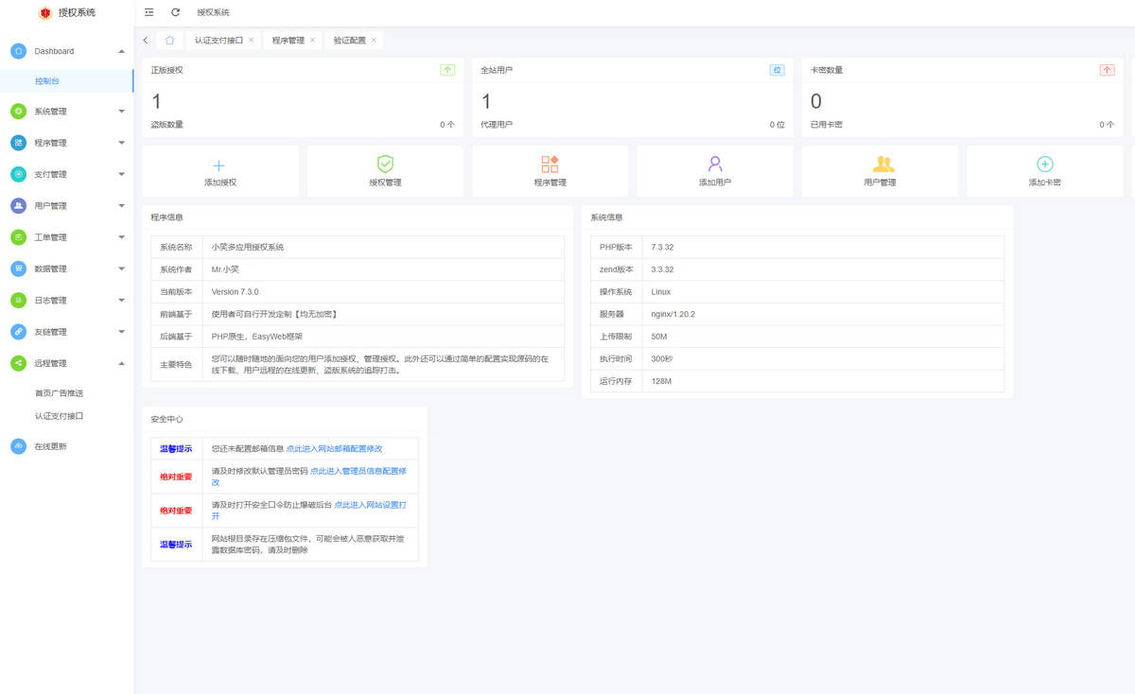
Task: Expand the 系统管理 menu arrow
Action: (121, 112)
